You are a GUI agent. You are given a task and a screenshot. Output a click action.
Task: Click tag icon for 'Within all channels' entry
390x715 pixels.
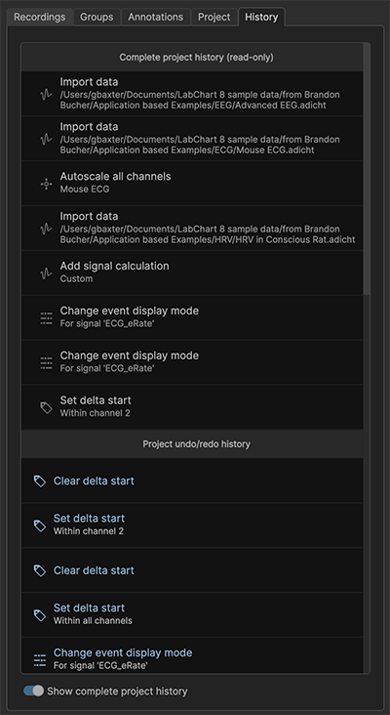pos(40,615)
